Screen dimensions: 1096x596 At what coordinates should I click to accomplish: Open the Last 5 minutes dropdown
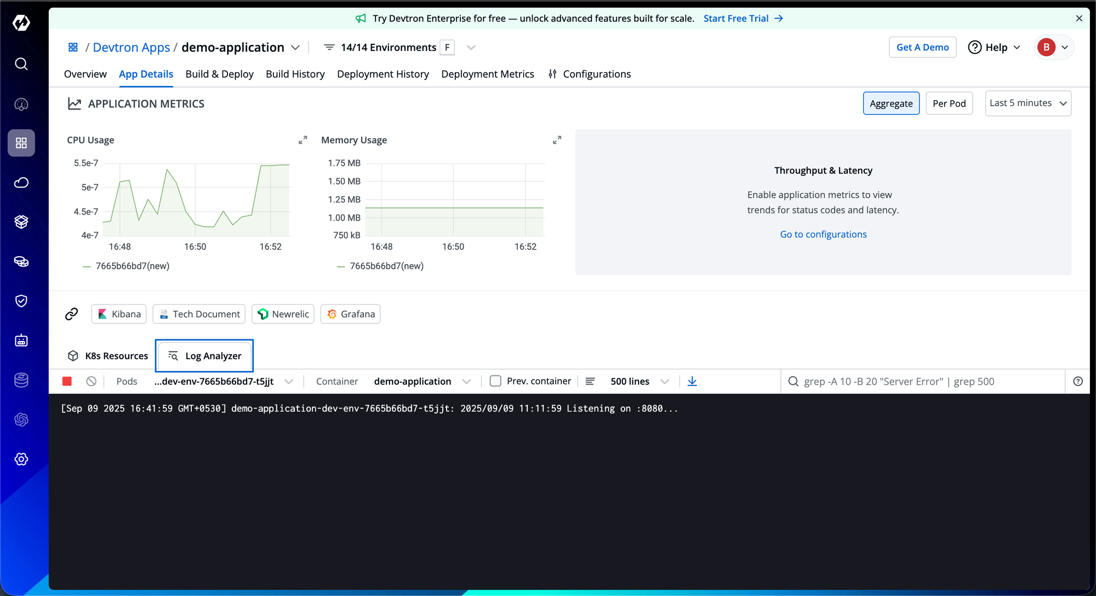1027,103
